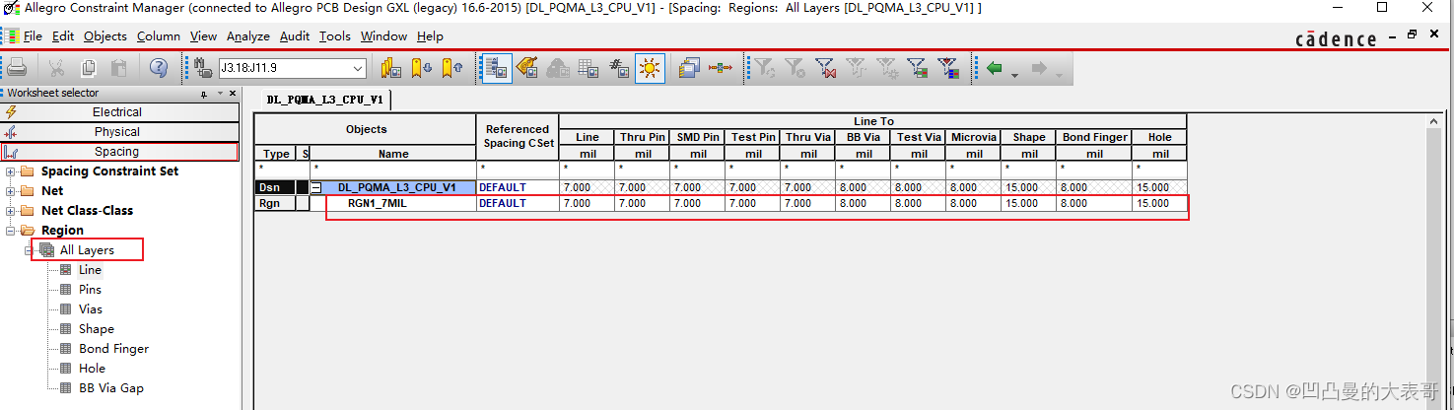Click the Shape value 15.000 in RGN1_7MIL row
The image size is (1454, 410).
[1029, 203]
